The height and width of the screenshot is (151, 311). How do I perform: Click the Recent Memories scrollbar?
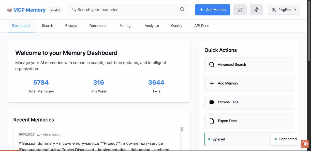click(x=182, y=130)
